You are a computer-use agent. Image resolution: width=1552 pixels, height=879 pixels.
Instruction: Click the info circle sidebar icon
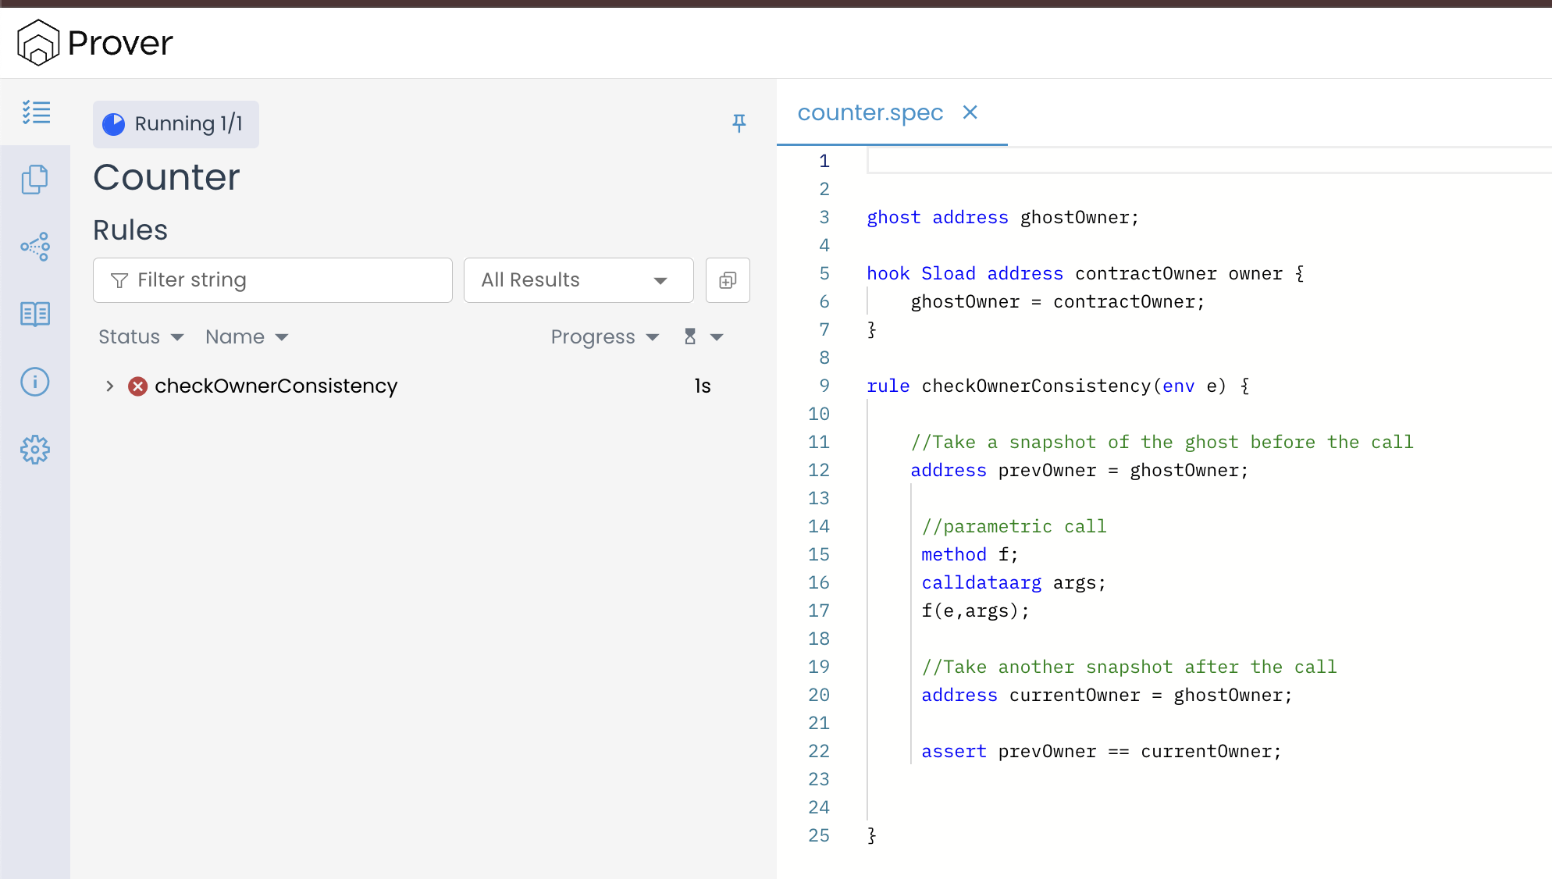click(x=35, y=382)
